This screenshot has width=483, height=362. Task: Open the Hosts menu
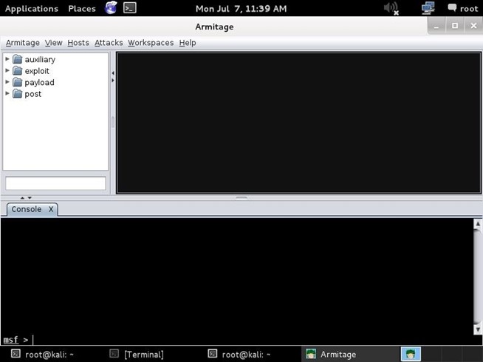[x=78, y=43]
